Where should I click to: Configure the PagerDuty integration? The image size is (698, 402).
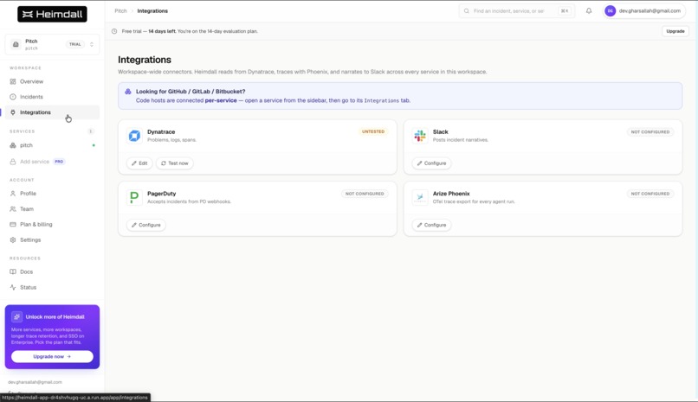point(146,225)
